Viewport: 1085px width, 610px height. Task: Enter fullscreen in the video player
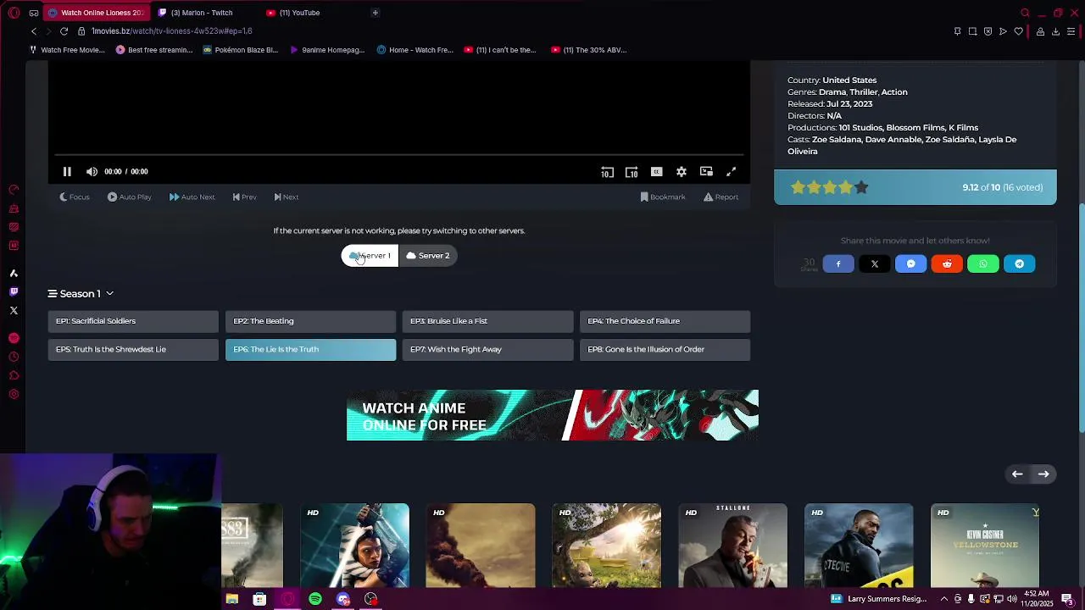coord(732,172)
